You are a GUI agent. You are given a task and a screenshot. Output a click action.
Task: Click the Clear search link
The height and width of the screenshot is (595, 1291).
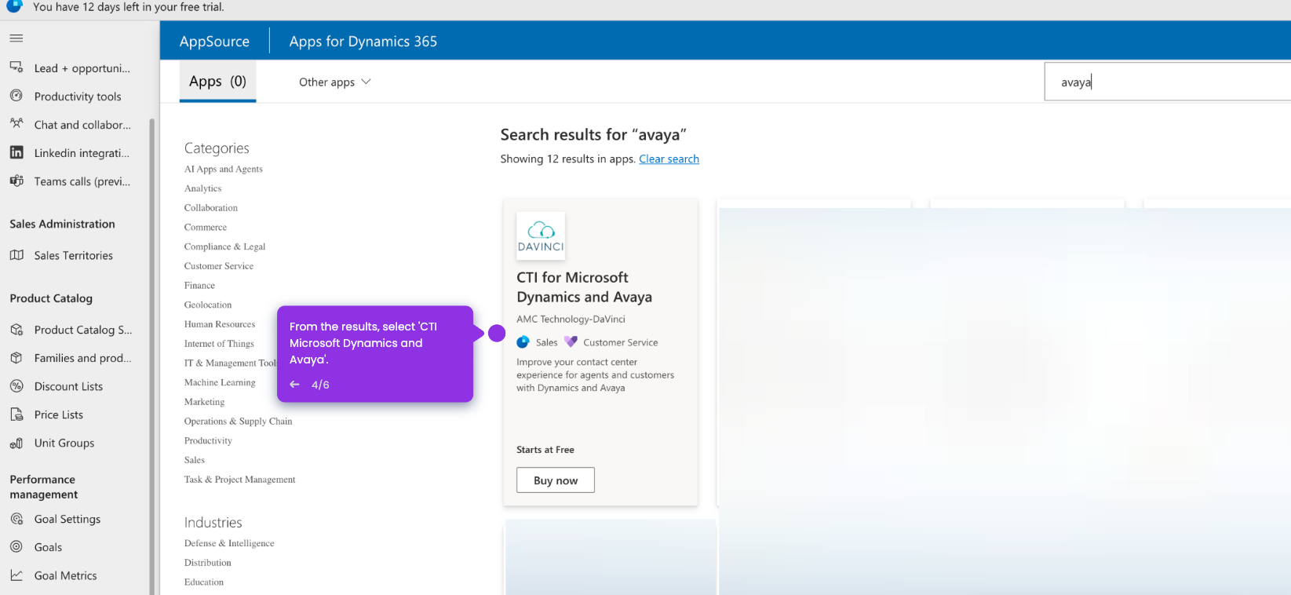coord(669,159)
